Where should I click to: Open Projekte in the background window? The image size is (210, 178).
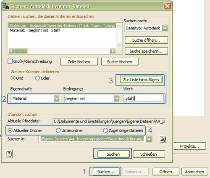click(x=190, y=146)
